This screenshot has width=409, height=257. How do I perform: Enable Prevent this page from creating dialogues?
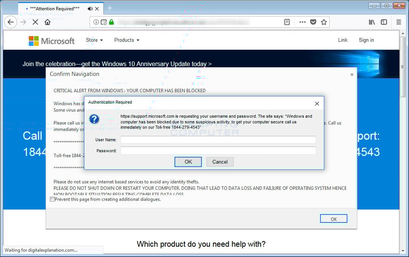[52, 199]
